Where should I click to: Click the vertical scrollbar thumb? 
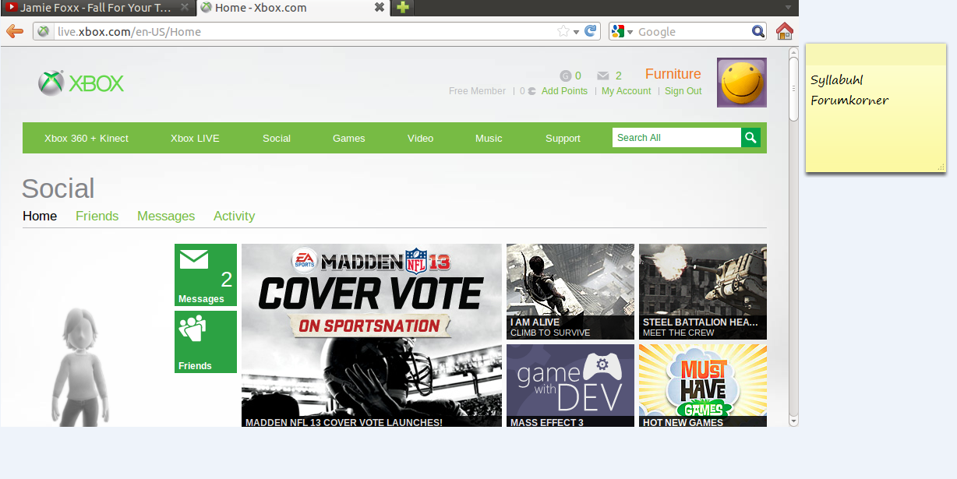click(x=793, y=90)
